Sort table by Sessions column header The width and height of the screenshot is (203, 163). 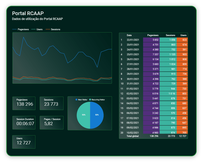170,35
